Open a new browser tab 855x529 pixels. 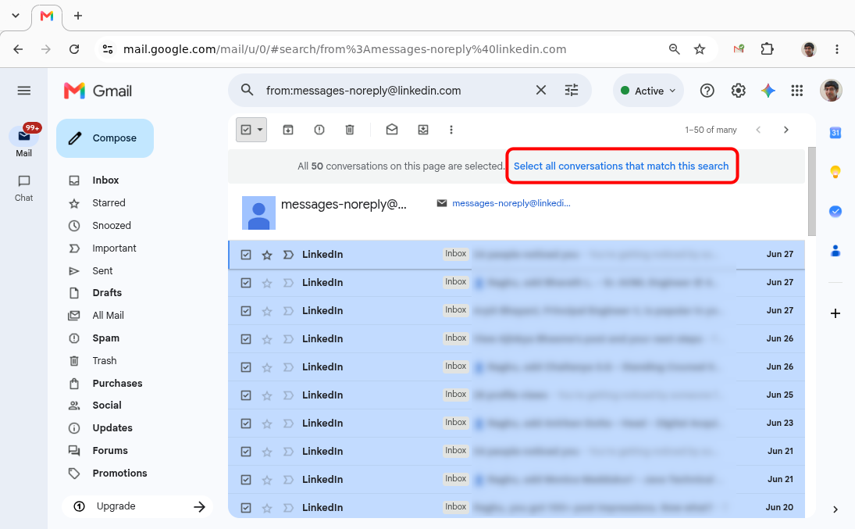pos(78,16)
